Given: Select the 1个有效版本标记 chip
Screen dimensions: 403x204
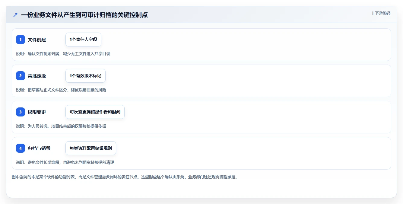Looking at the screenshot, I should (x=85, y=76).
